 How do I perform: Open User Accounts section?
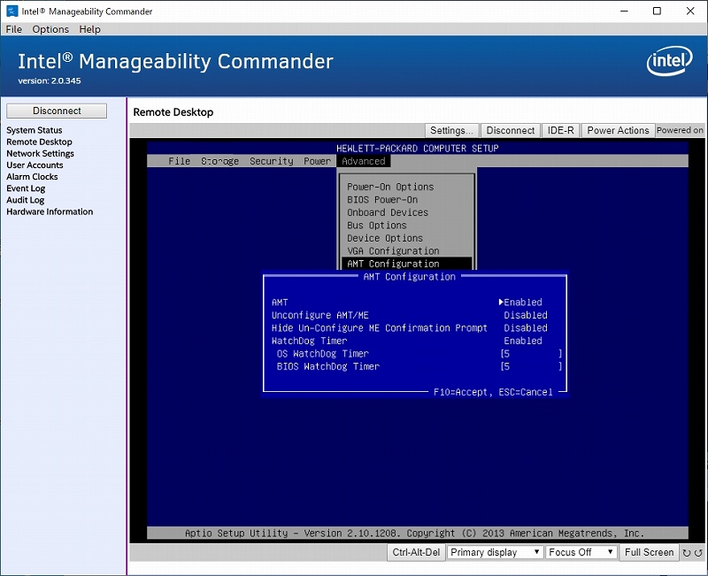click(35, 165)
